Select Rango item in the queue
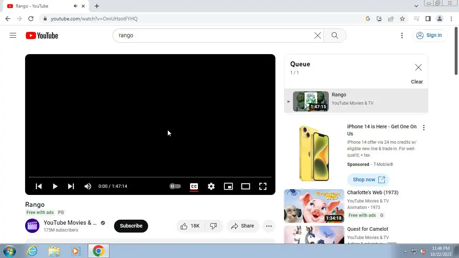The width and height of the screenshot is (459, 258). (356, 101)
